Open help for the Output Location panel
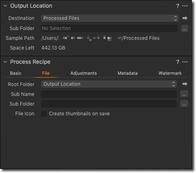 (x=177, y=6)
